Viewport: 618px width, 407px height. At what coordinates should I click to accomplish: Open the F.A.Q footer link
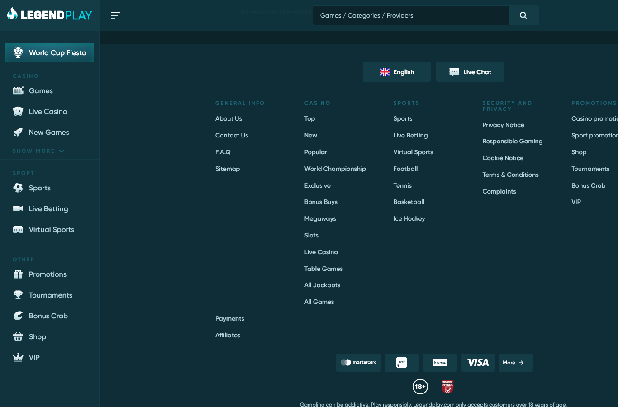click(x=223, y=152)
